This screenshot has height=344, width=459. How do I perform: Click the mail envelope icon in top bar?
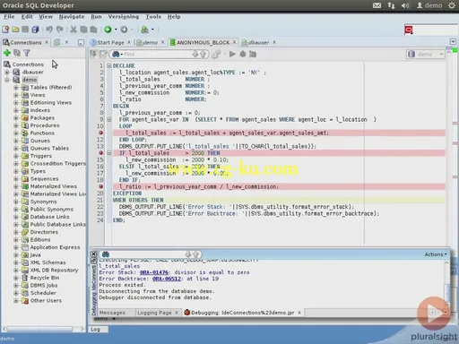[377, 5]
